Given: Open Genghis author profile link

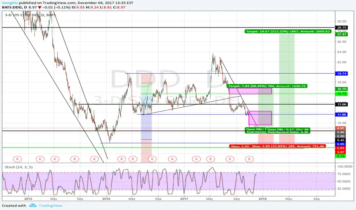Looking at the screenshot, I should point(10,3).
